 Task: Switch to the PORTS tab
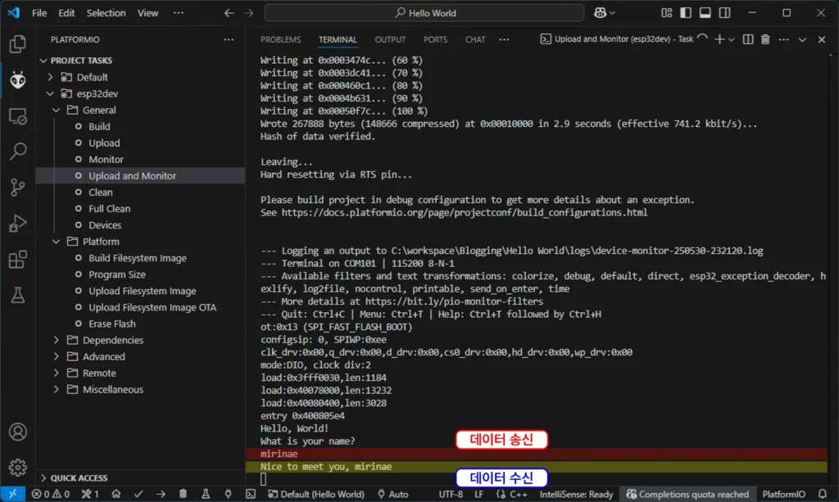[x=435, y=39]
